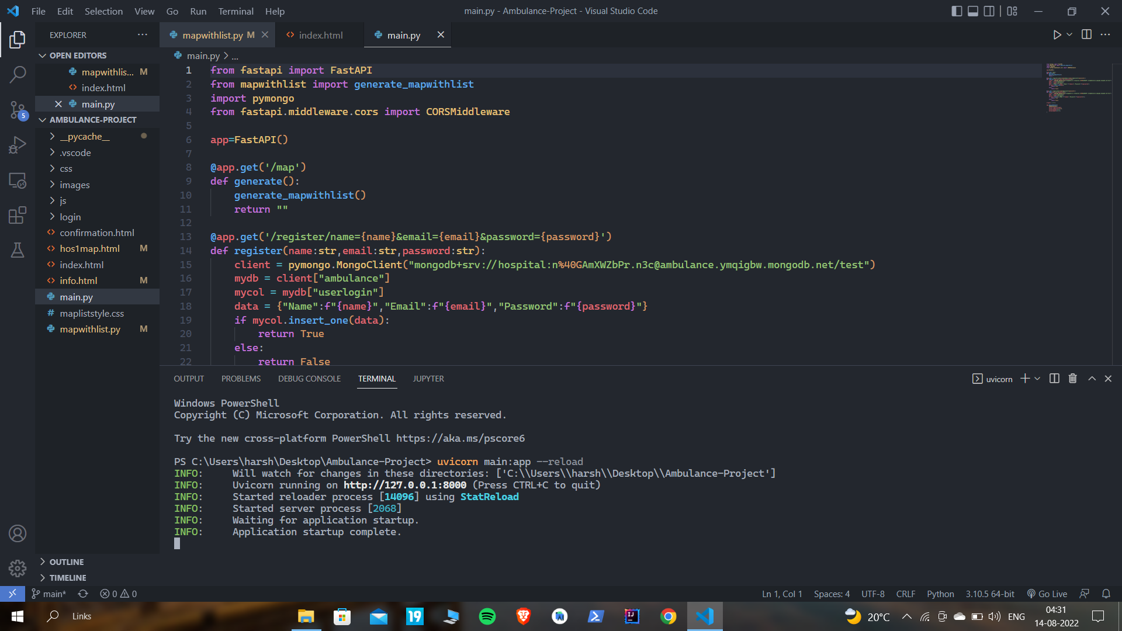
Task: Kill terminal with trash icon
Action: tap(1072, 379)
